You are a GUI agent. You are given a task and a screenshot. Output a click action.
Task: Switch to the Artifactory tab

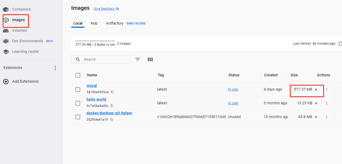tap(115, 23)
